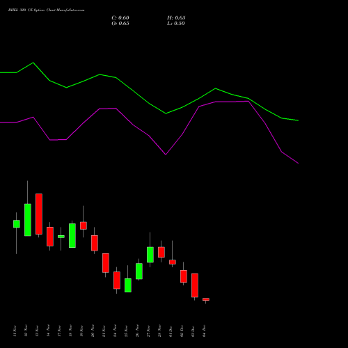Select the red candlestick above 02 Dec
The height and width of the screenshot is (348, 348).
coord(184,276)
